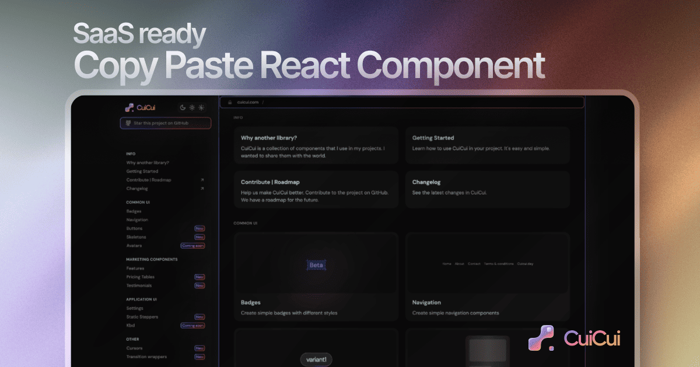
Task: Select Contact in the Navigation preview
Action: 473,263
